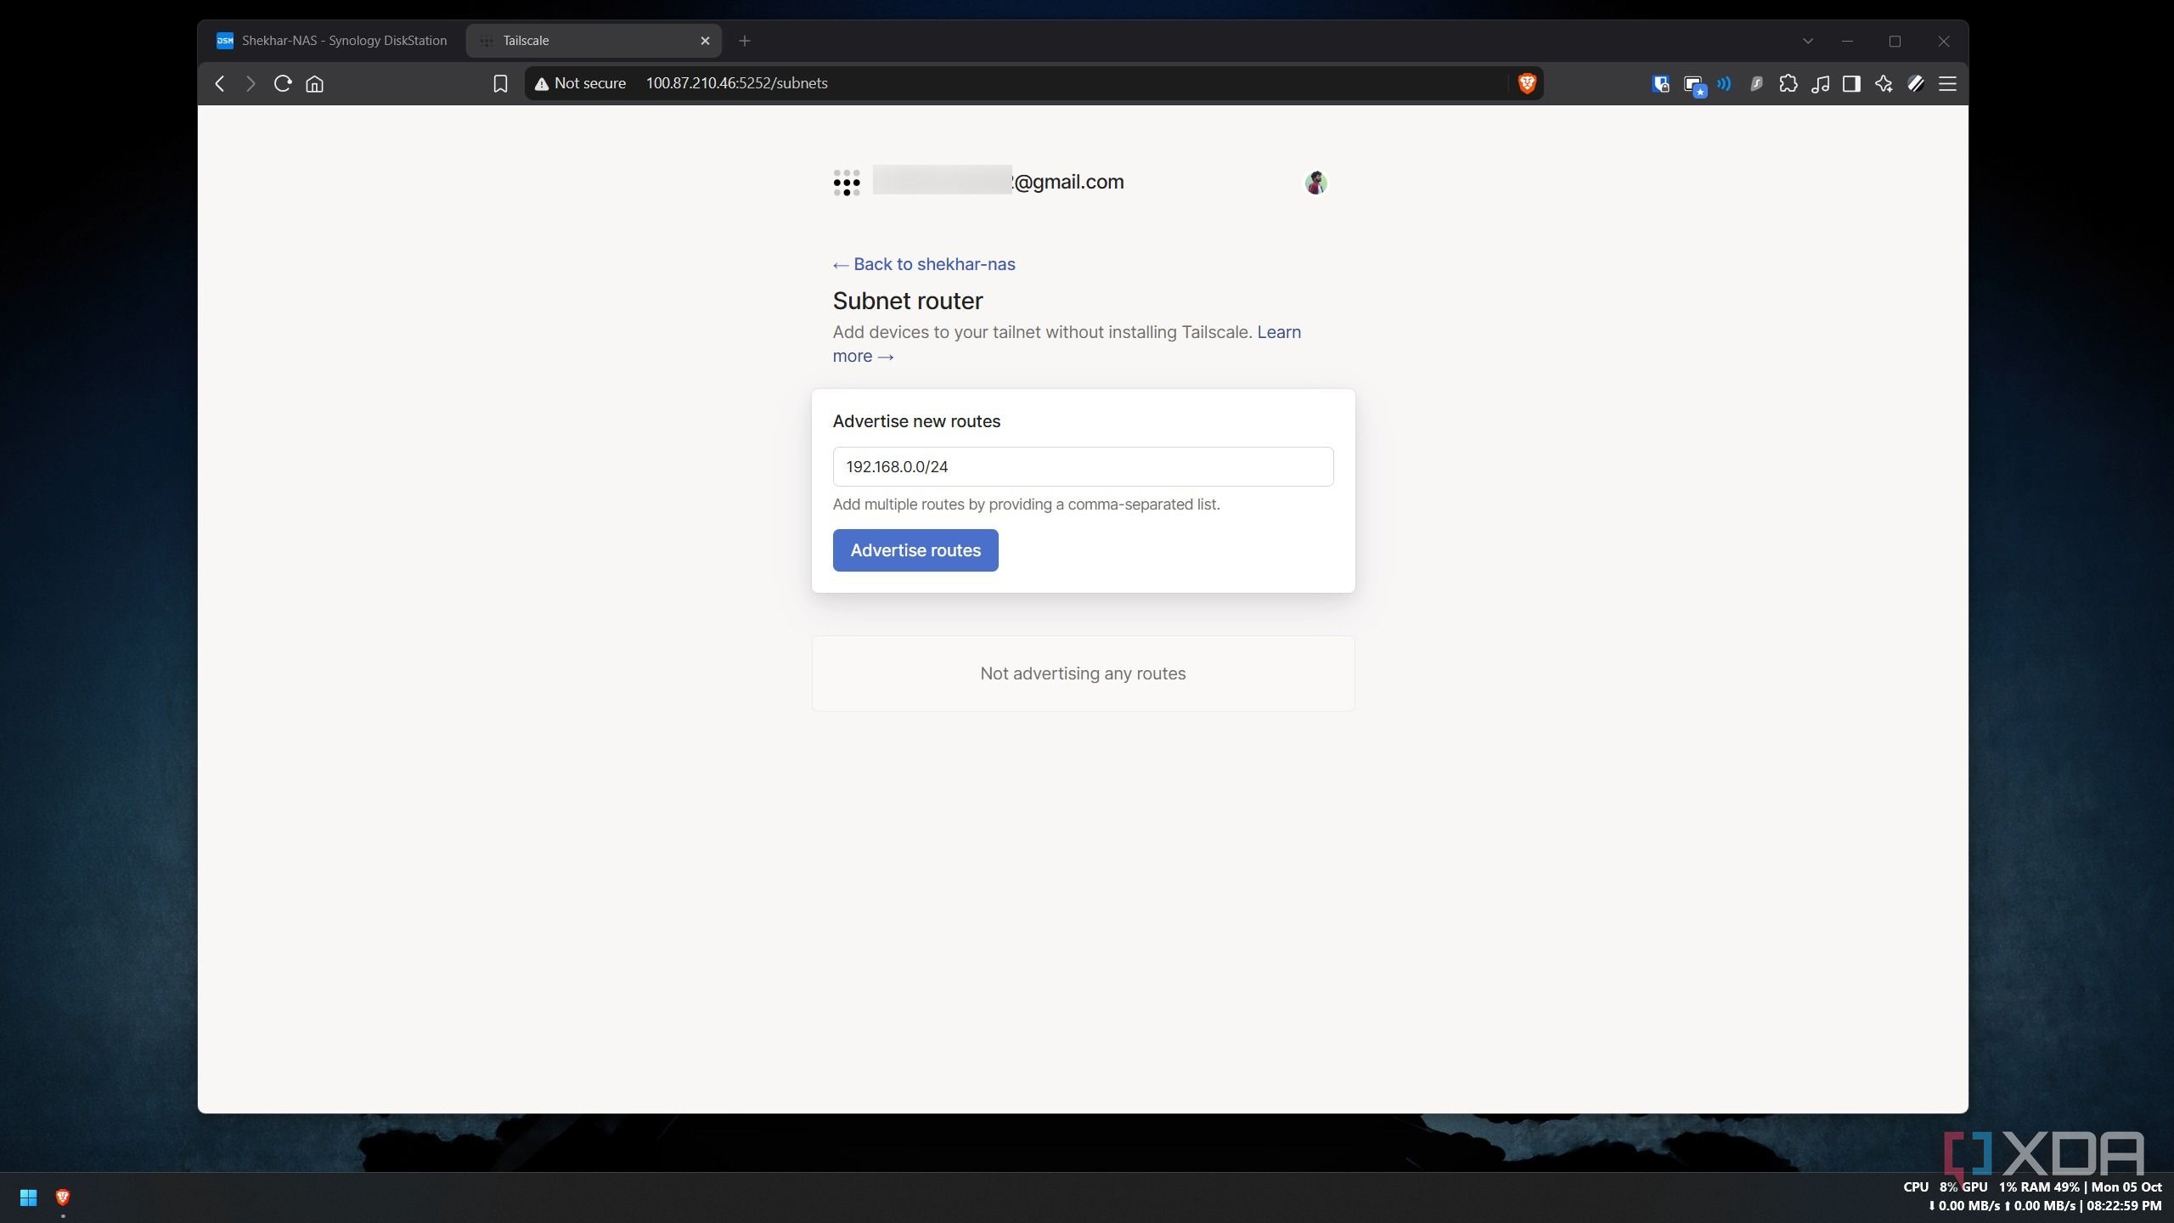Image resolution: width=2174 pixels, height=1223 pixels.
Task: Open the Bitwarden shield extension icon
Action: [1660, 83]
